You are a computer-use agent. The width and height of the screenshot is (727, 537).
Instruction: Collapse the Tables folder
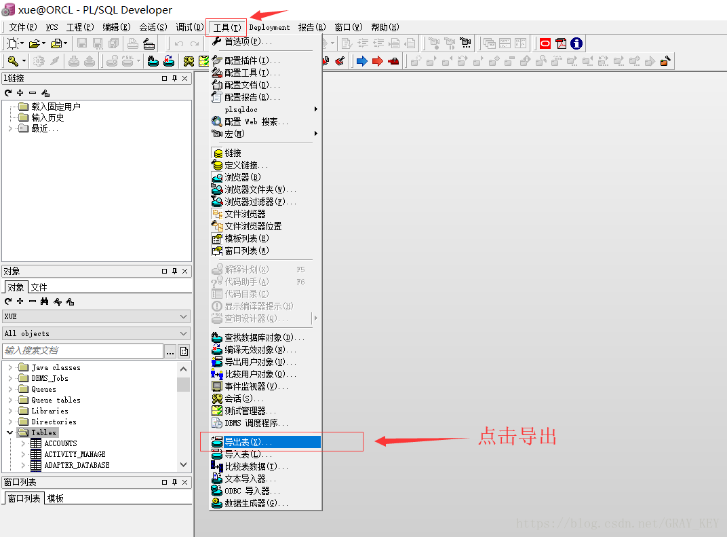pyautogui.click(x=10, y=432)
